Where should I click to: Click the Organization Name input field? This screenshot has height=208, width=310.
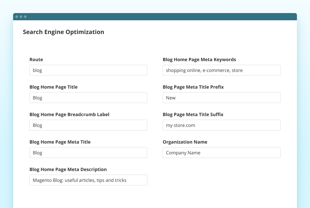tap(221, 152)
